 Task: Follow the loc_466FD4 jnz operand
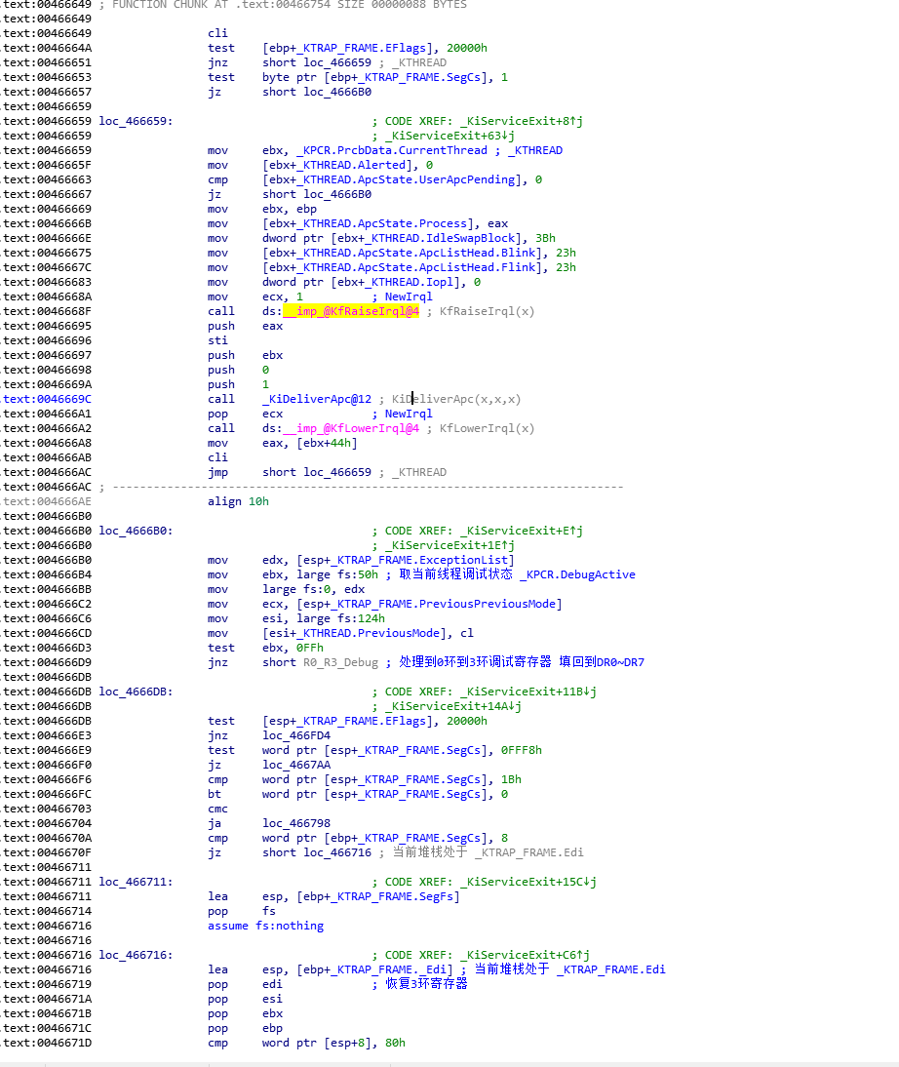pyautogui.click(x=296, y=735)
